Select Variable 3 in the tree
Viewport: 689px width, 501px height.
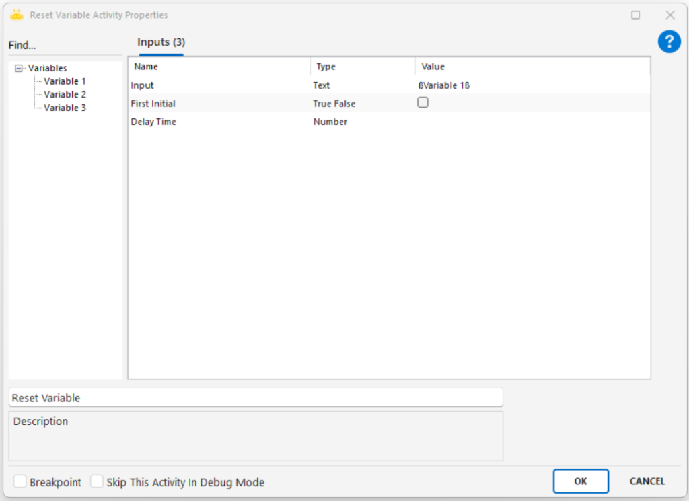point(65,108)
